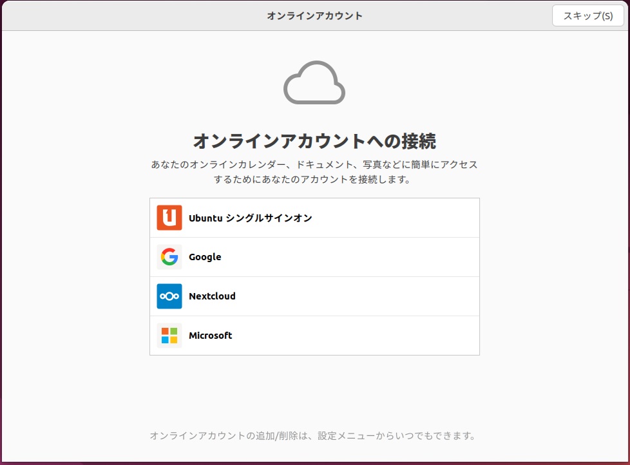This screenshot has width=630, height=465.
Task: Select the Ubuntu Single Sign-On logo icon
Action: coord(169,218)
